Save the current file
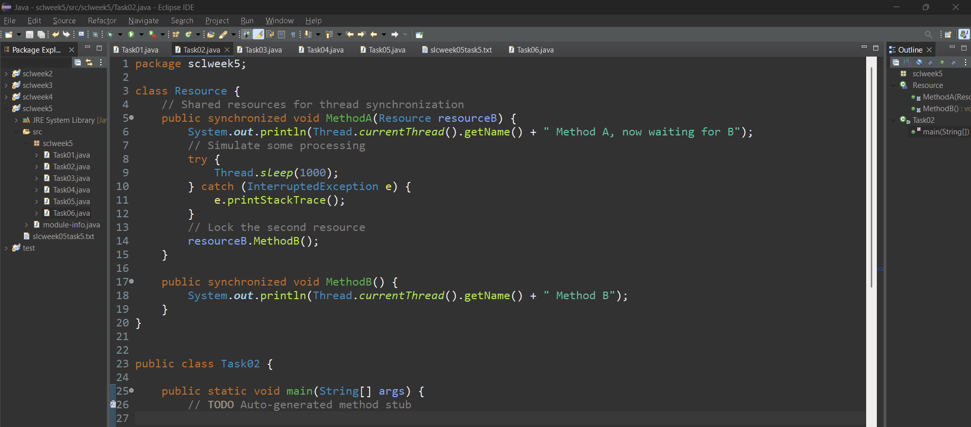971x427 pixels. pos(29,34)
